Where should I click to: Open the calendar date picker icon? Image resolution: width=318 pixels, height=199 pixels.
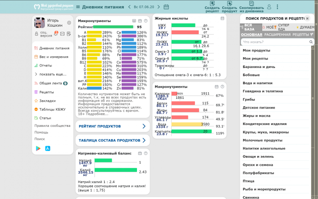point(166,7)
